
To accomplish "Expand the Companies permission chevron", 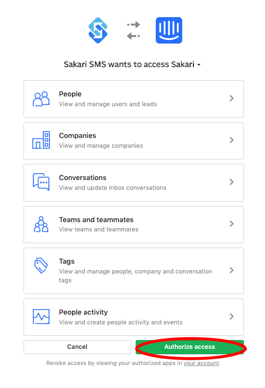I will point(232,140).
